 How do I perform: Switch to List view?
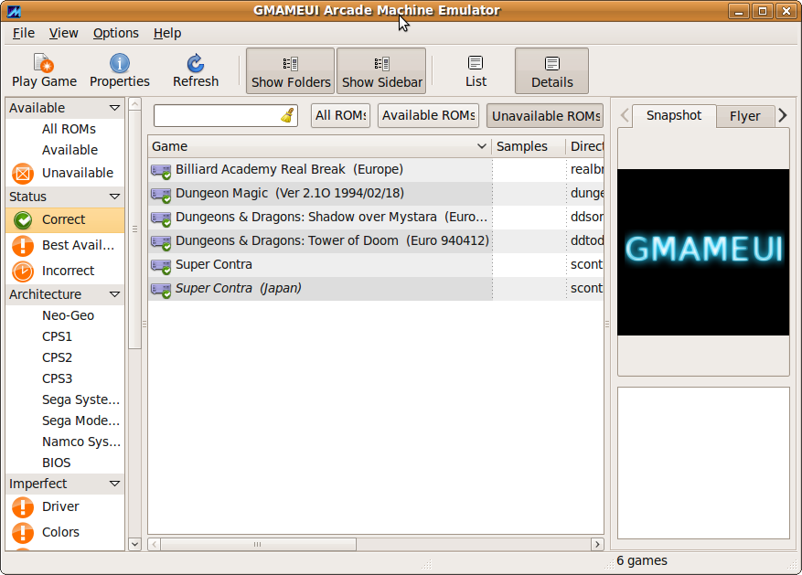(x=476, y=71)
